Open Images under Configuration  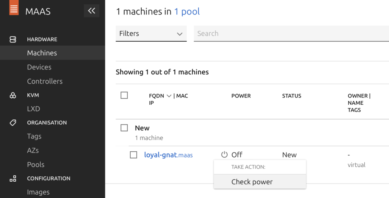[x=38, y=192]
